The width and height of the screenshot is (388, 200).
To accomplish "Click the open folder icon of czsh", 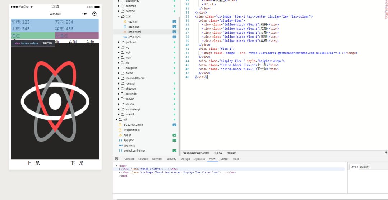I will pyautogui.click(x=123, y=16).
